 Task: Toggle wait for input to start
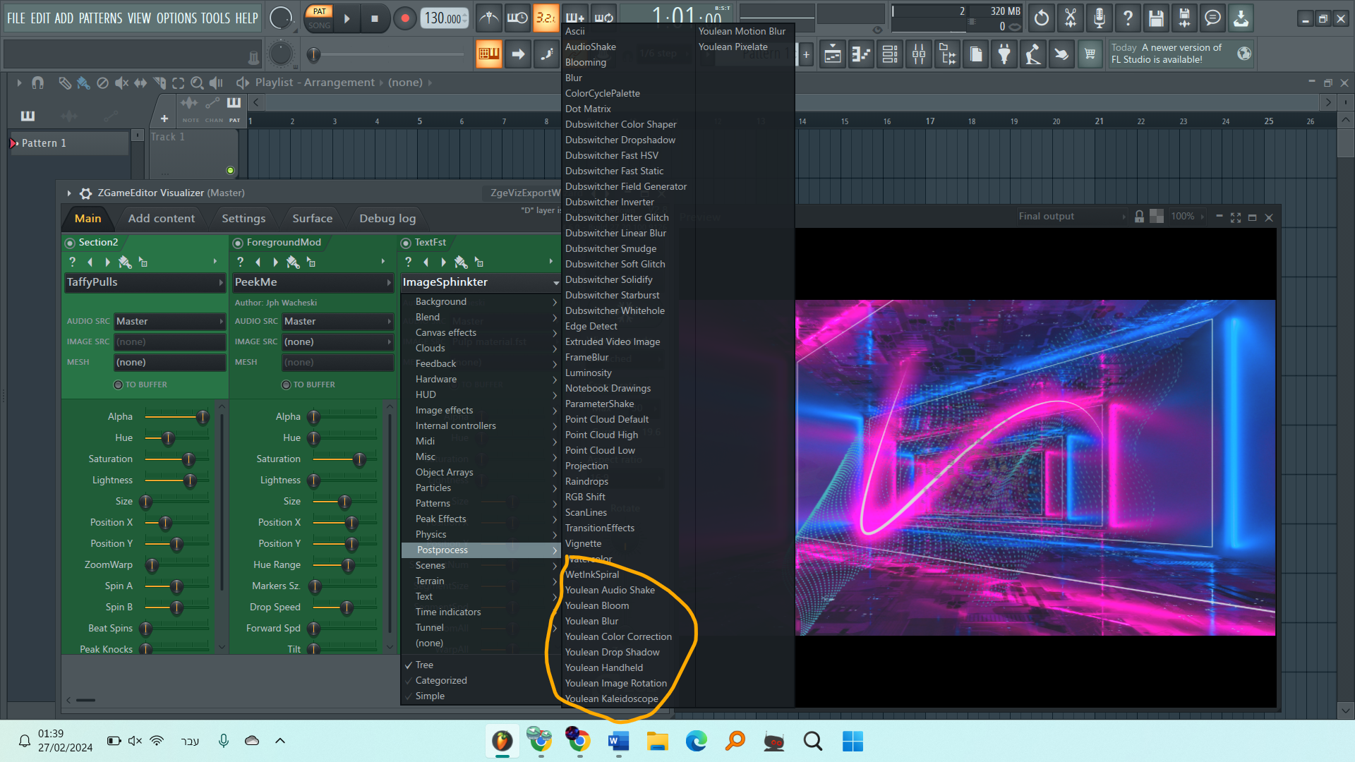pos(517,18)
